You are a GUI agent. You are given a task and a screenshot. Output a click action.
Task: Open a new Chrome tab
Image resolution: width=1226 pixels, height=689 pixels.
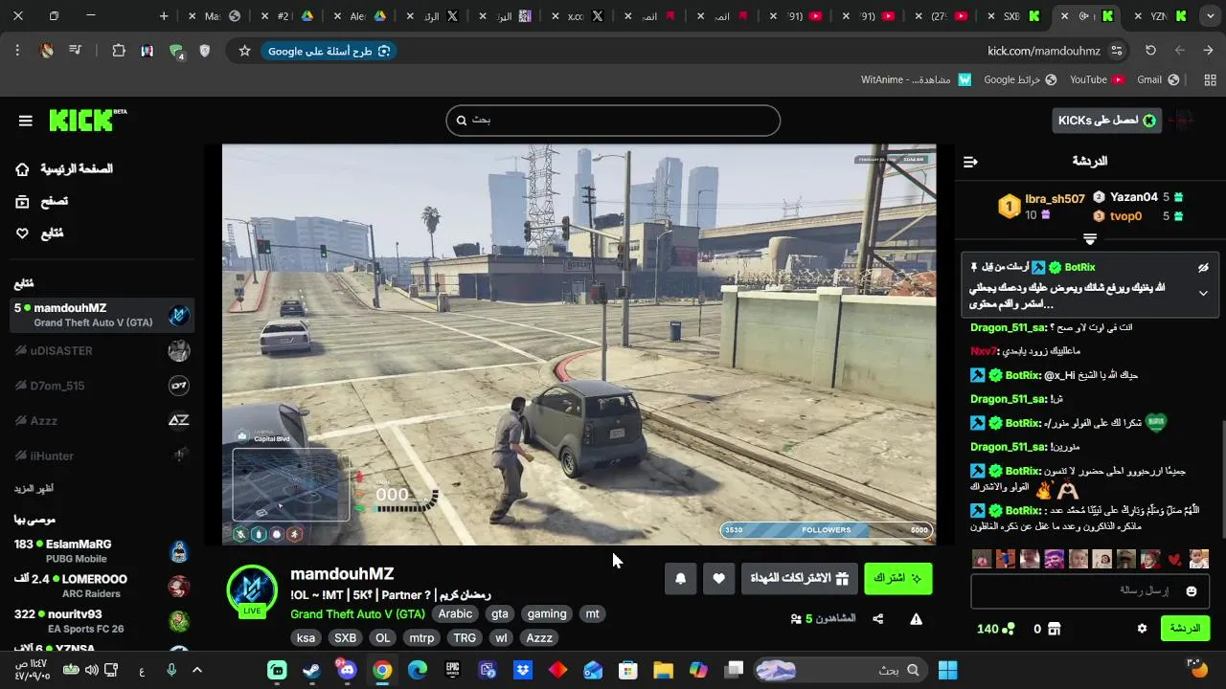164,16
